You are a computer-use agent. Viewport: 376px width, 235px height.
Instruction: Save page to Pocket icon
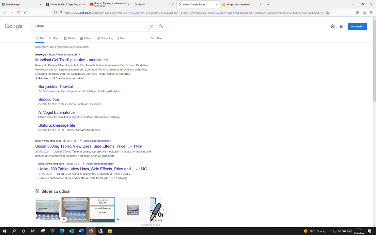(x=357, y=13)
